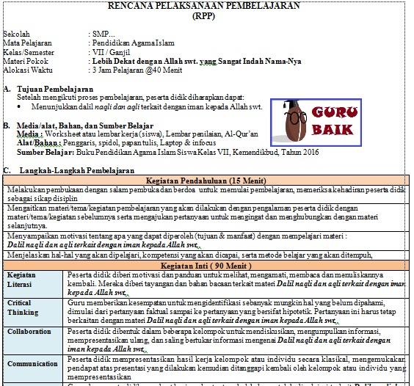Click heading 'B. Media/alat, Bahan, dan Sumber Belajar'
Viewport: 414px width, 386px height.
point(79,125)
